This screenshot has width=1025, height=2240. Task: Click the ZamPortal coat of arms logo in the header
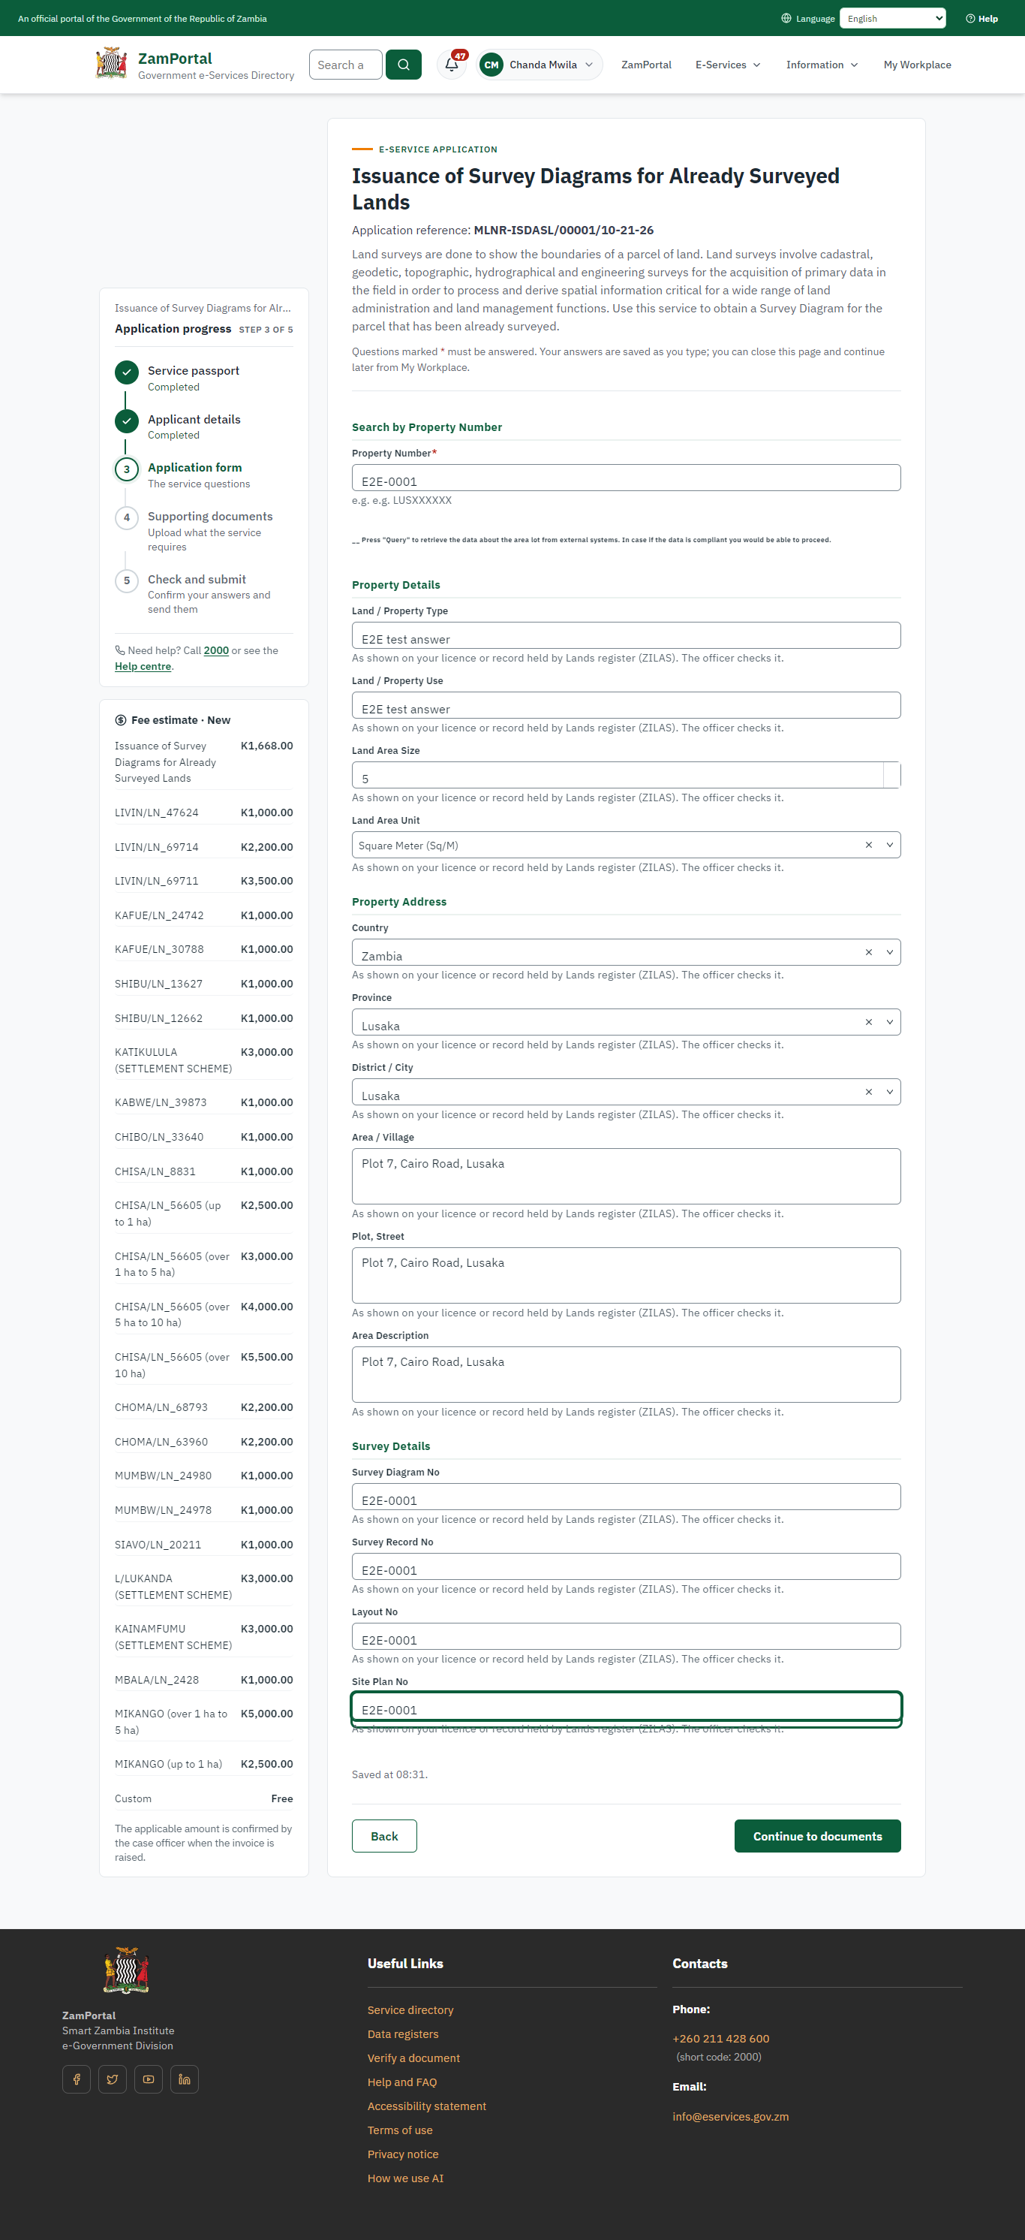pyautogui.click(x=111, y=64)
